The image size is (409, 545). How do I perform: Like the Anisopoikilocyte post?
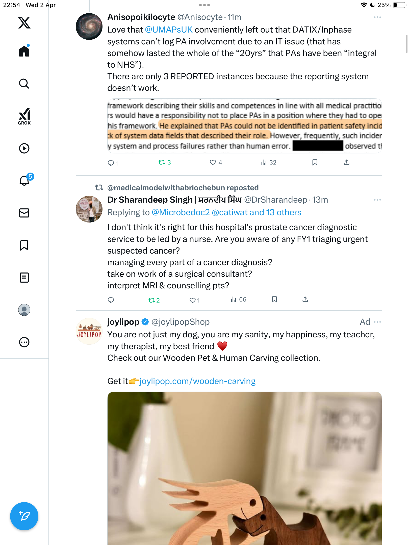[x=216, y=162]
